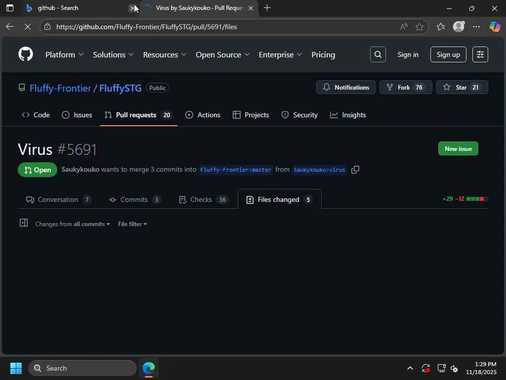The height and width of the screenshot is (380, 506).
Task: Open the Projects tab
Action: click(251, 115)
